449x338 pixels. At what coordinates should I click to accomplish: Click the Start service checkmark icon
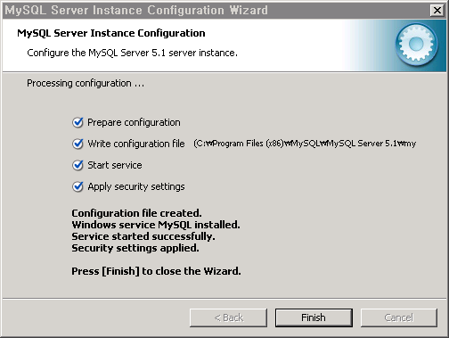pos(78,165)
